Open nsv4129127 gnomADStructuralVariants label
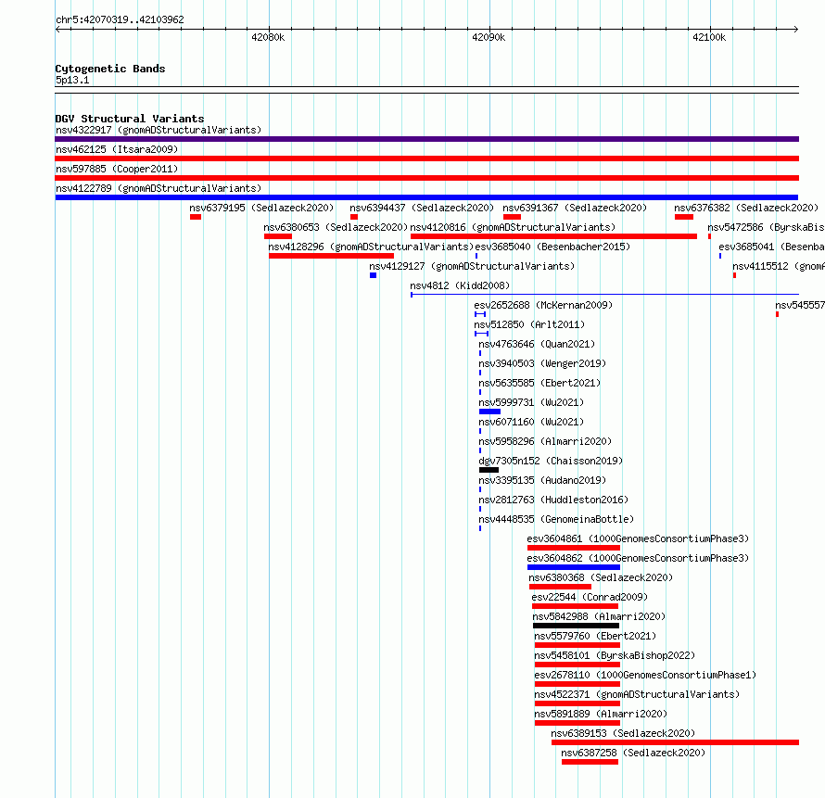Screen dimensions: 825x798 pyautogui.click(x=472, y=266)
